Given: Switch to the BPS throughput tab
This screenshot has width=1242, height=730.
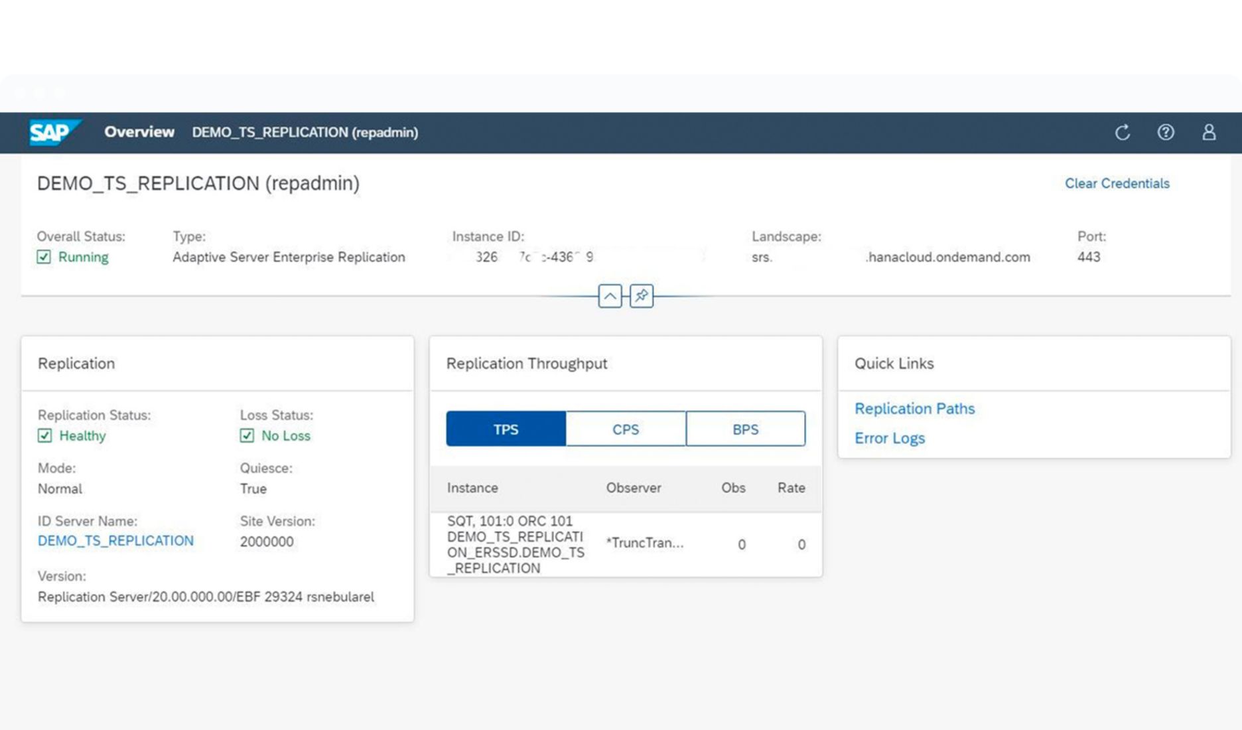Looking at the screenshot, I should [745, 429].
